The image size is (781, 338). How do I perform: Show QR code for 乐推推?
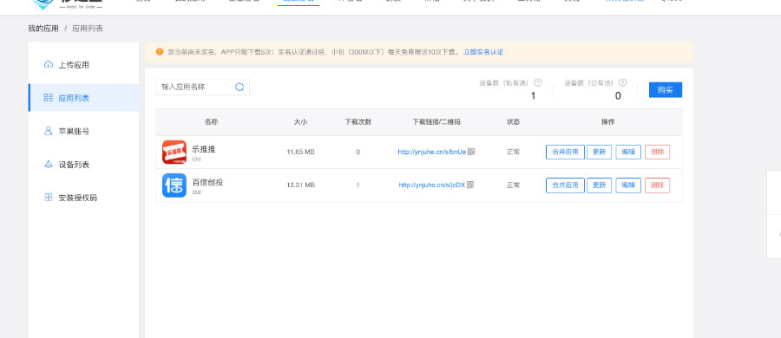pyautogui.click(x=471, y=152)
